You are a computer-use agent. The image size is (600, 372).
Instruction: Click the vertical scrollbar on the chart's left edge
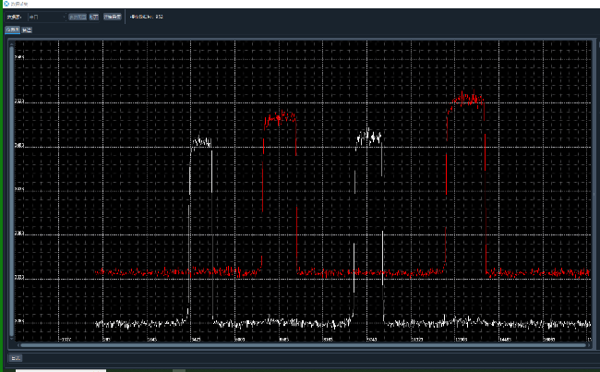click(12, 185)
